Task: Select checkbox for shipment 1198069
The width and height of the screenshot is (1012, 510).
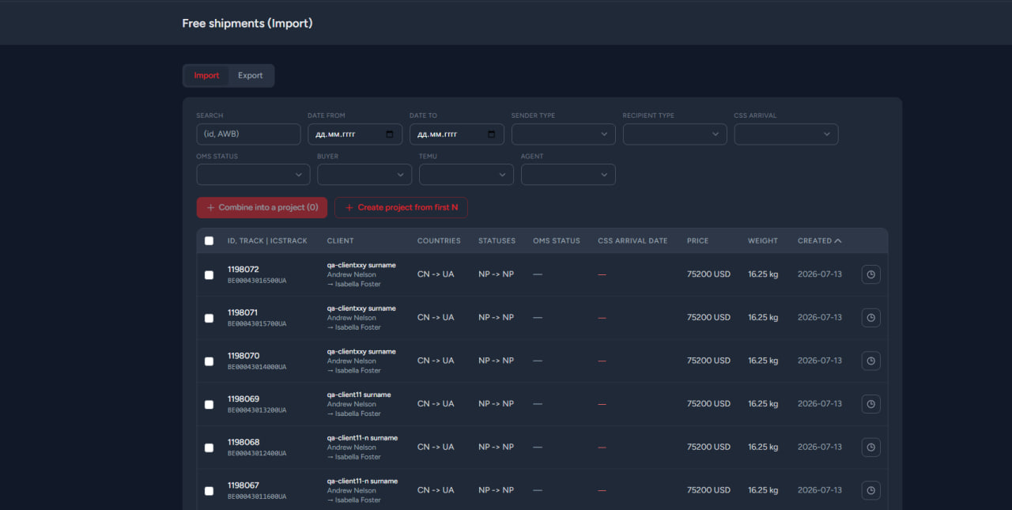Action: coord(209,404)
